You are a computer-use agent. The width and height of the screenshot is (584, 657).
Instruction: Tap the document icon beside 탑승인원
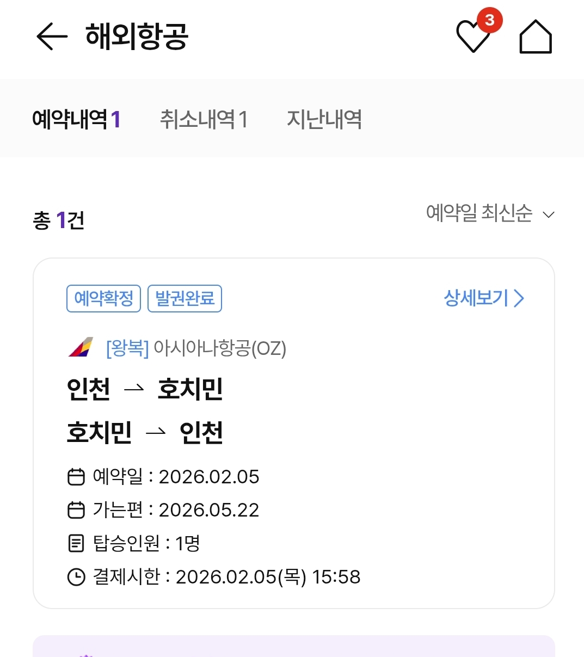[76, 543]
